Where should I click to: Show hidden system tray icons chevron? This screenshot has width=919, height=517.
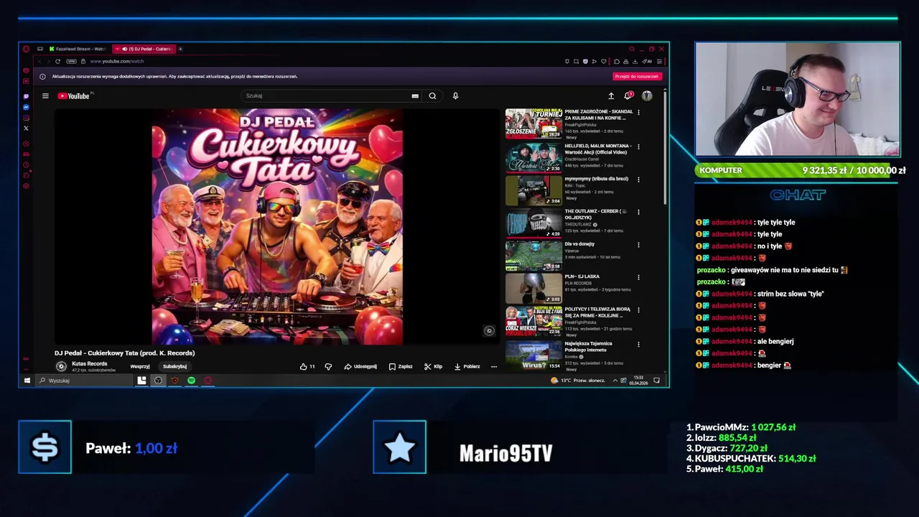pyautogui.click(x=615, y=381)
